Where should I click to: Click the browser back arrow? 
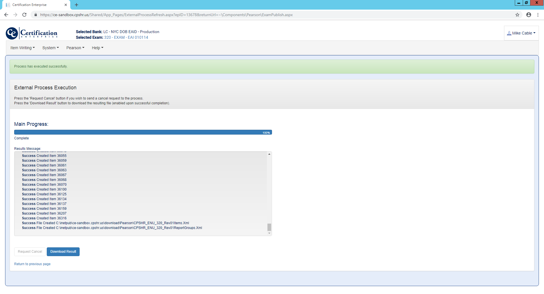(x=6, y=15)
